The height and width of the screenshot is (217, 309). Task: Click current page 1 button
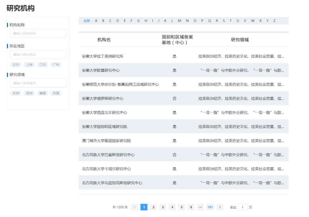tap(144, 207)
